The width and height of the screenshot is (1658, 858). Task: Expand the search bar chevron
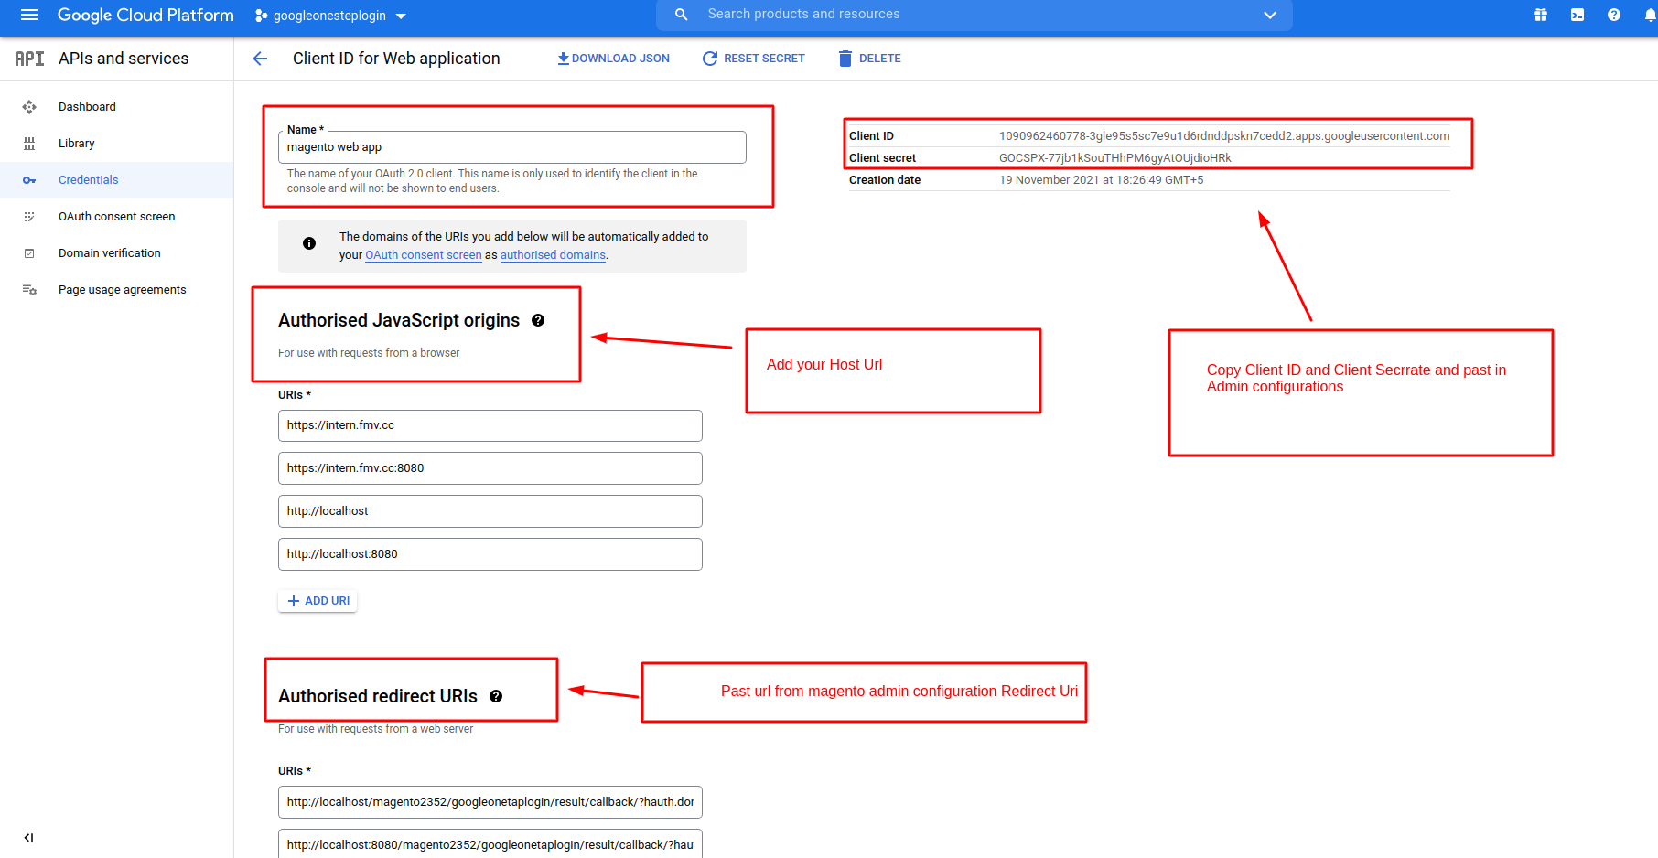point(1270,15)
